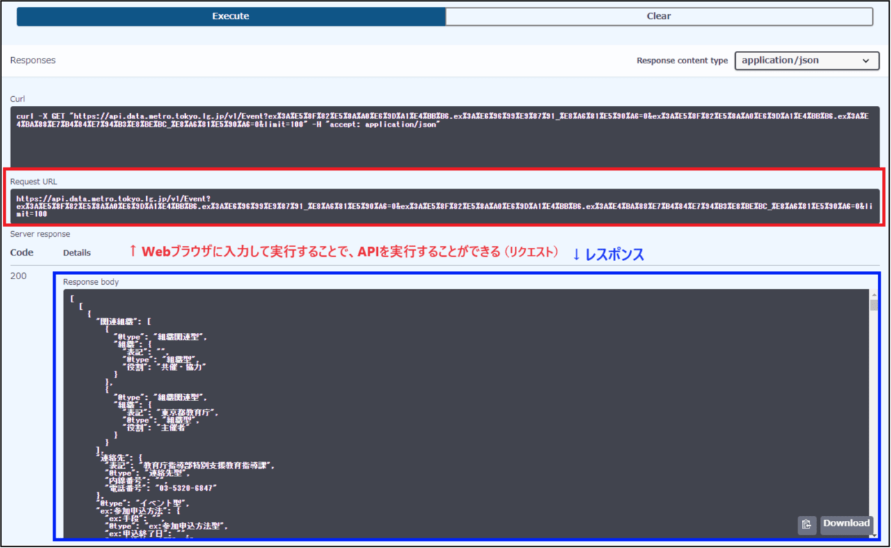Click the response scrollbar up arrow
The image size is (891, 548).
[x=874, y=295]
